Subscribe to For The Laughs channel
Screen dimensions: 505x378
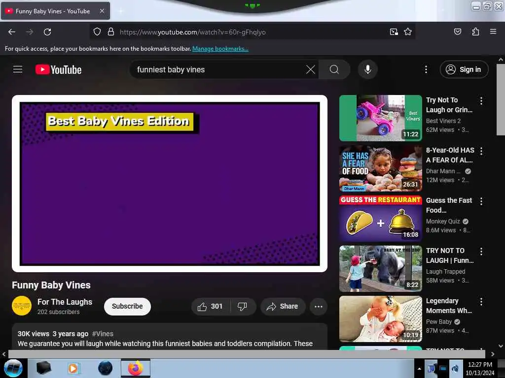click(127, 306)
